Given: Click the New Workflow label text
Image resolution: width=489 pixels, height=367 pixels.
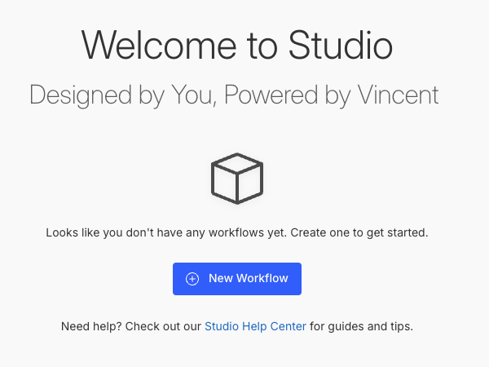Looking at the screenshot, I should click(x=249, y=279).
